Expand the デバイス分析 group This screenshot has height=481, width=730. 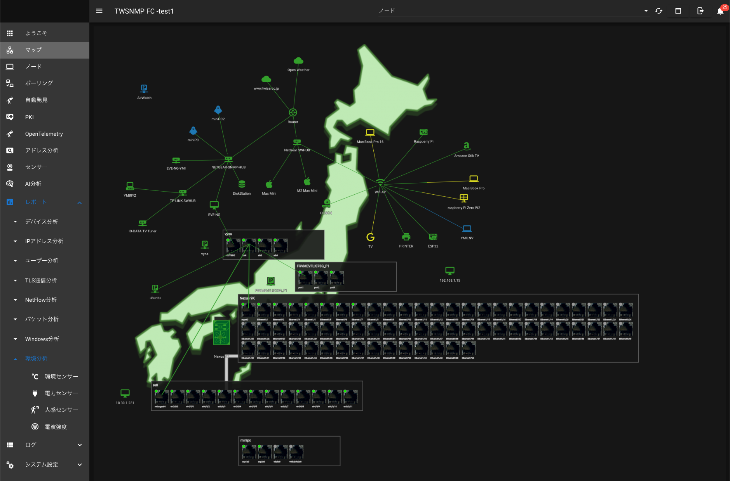pos(45,222)
